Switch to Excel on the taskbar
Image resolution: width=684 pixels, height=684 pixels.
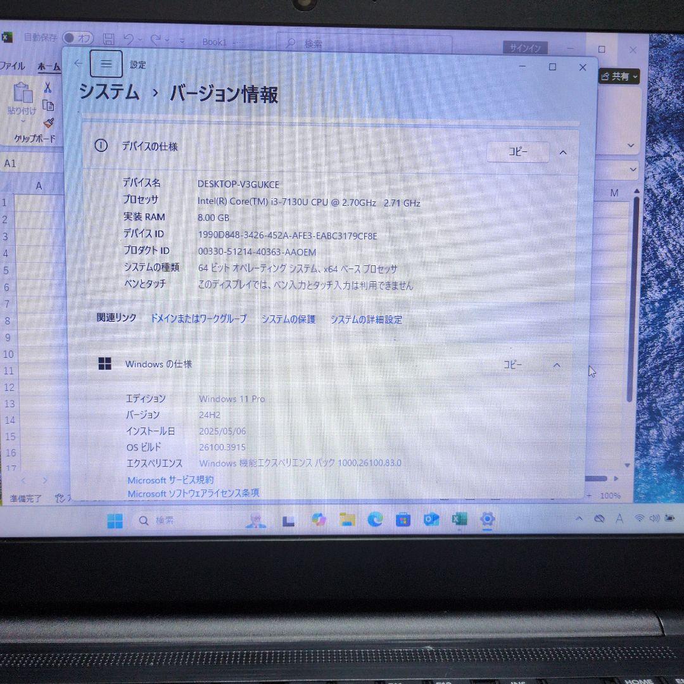459,519
